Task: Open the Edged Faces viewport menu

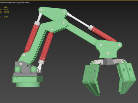Action: pyautogui.click(x=24, y=3)
